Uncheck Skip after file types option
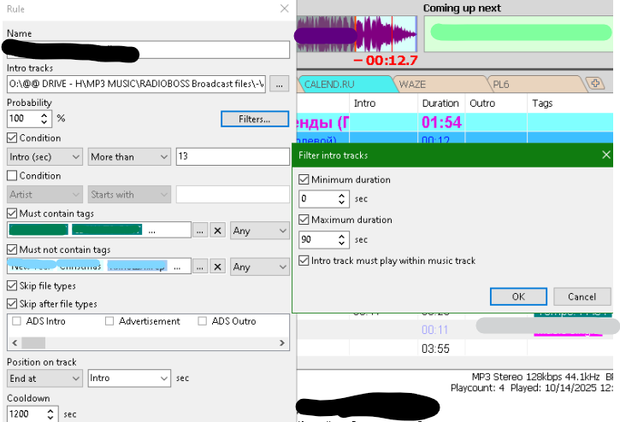The height and width of the screenshot is (422, 620). (12, 304)
